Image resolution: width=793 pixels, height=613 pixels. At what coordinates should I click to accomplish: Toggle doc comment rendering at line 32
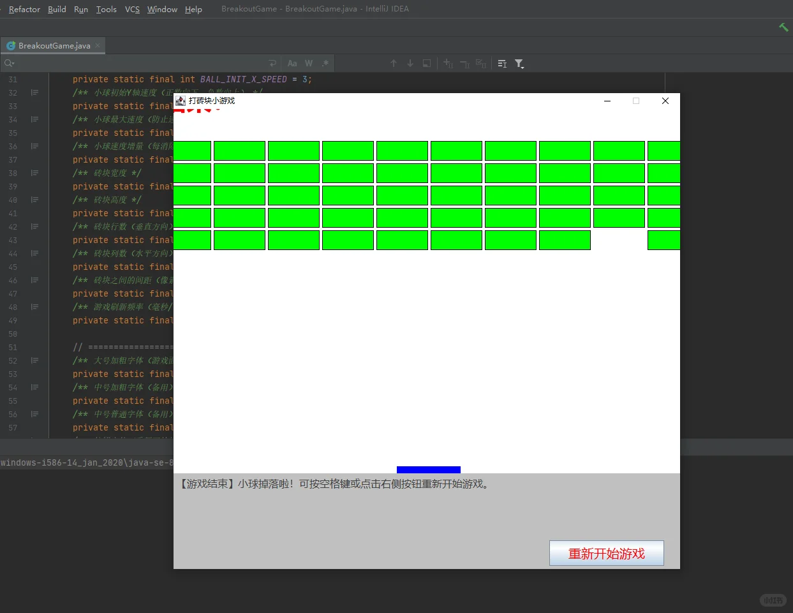(34, 92)
